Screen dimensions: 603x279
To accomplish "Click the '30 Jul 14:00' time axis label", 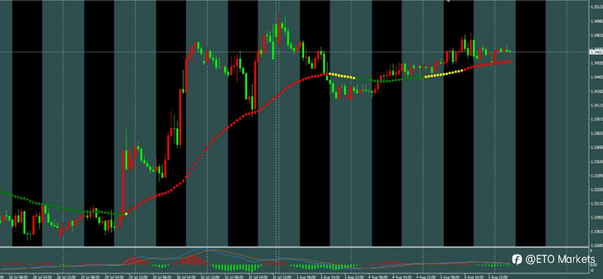I will coord(186,277).
